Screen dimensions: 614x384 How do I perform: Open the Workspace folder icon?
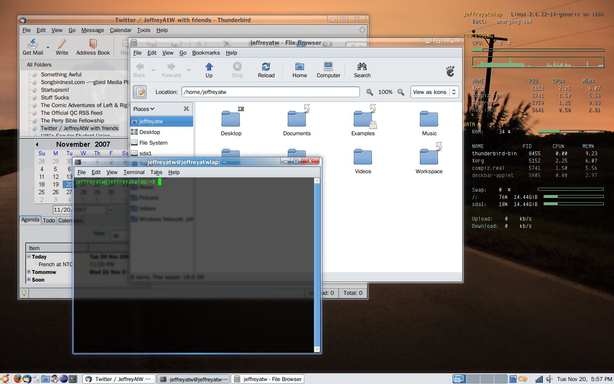click(x=429, y=157)
